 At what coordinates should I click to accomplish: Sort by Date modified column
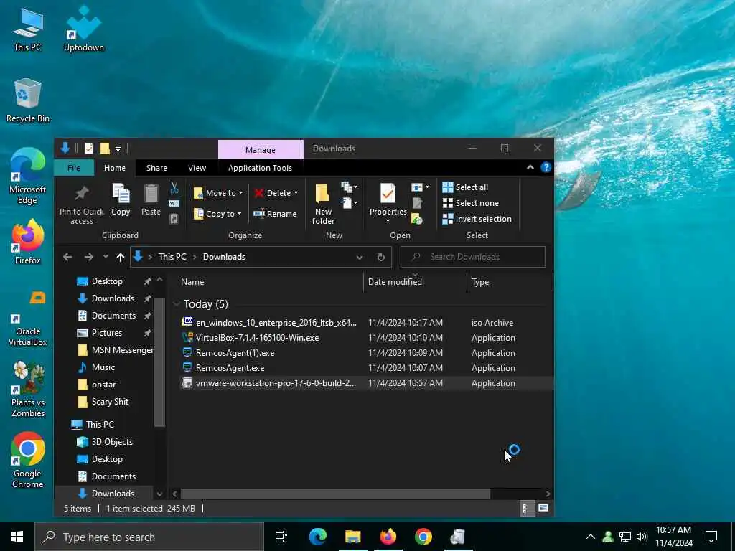pos(395,281)
